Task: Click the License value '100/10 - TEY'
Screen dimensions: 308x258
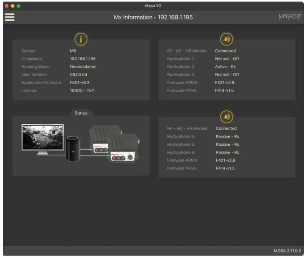Action: [x=82, y=91]
